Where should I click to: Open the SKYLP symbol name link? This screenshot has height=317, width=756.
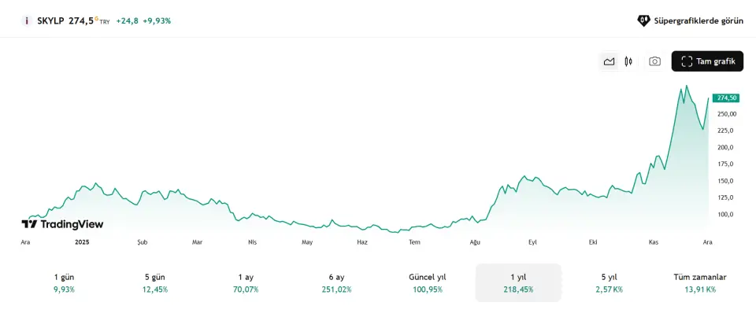50,20
